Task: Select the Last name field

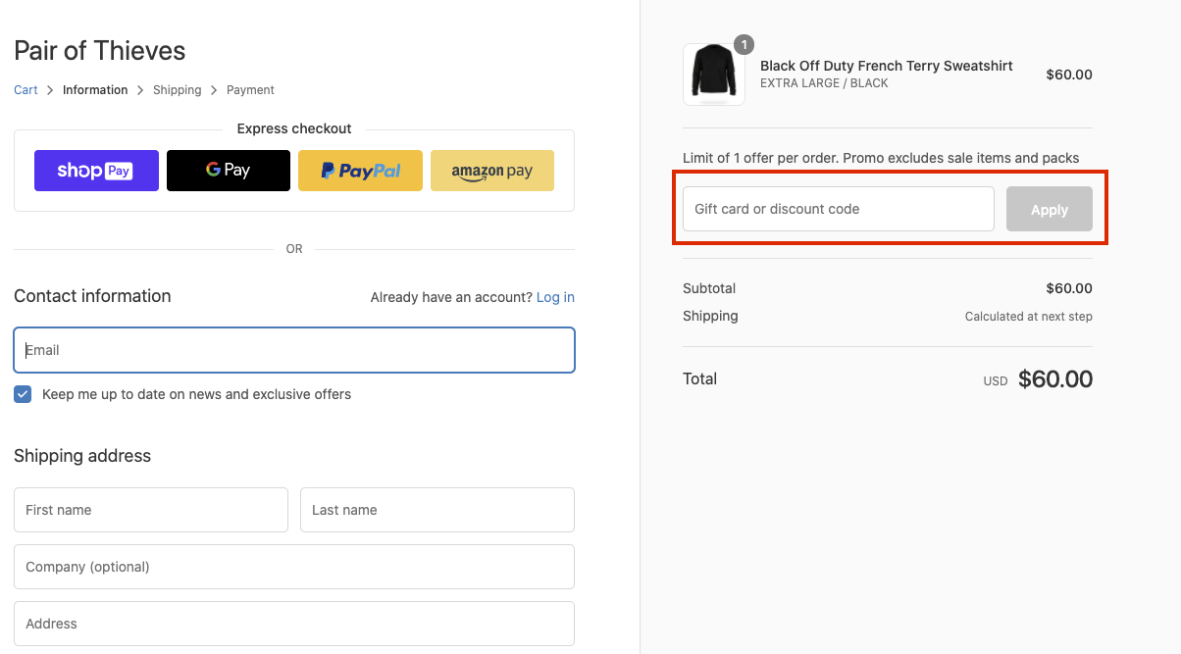Action: 437,510
